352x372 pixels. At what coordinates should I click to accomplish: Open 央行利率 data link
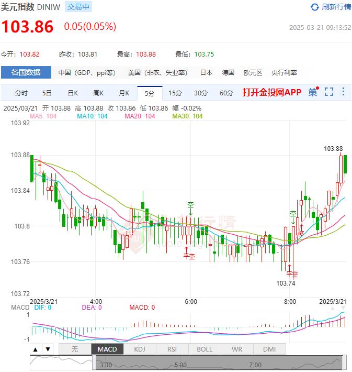[284, 73]
